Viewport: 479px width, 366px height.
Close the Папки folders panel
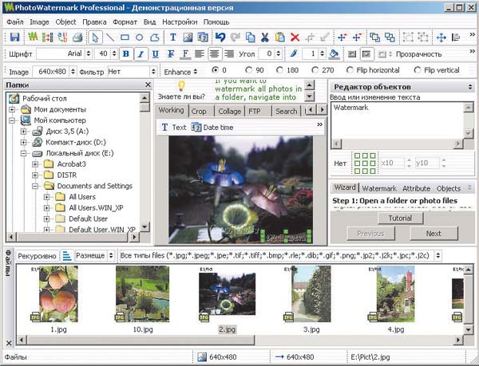(148, 85)
